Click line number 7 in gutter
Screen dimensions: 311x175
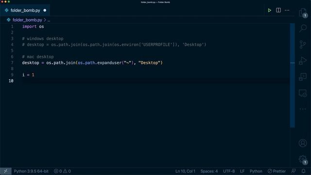point(12,63)
